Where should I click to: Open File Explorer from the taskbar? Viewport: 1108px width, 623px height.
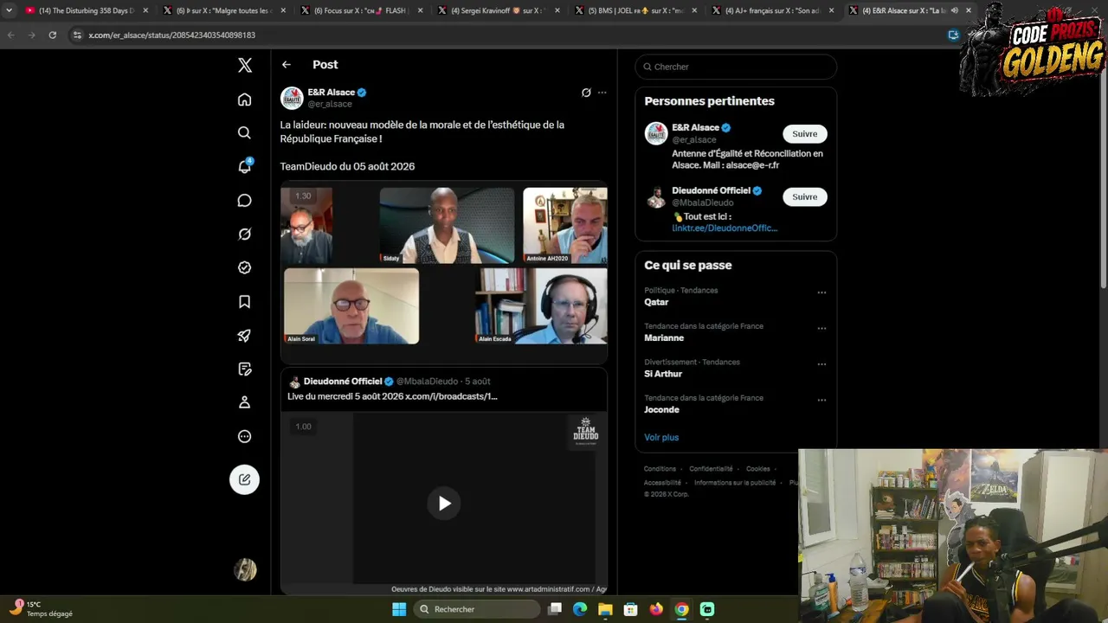tap(605, 609)
